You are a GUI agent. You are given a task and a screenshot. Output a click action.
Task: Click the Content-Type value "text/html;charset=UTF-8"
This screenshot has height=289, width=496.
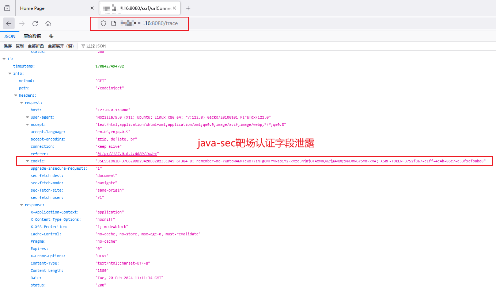coord(123,263)
